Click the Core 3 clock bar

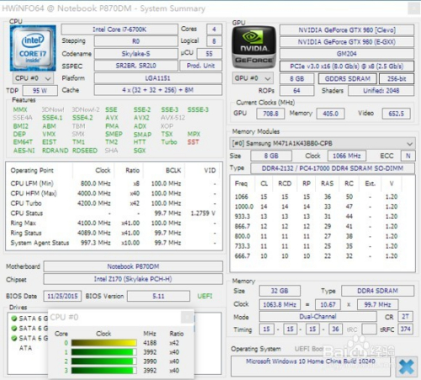click(x=104, y=371)
